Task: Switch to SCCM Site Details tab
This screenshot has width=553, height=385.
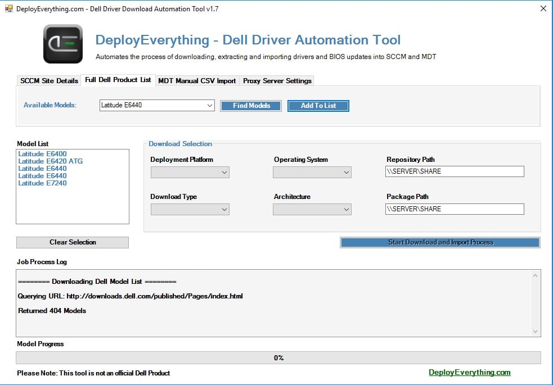Action: pos(49,81)
